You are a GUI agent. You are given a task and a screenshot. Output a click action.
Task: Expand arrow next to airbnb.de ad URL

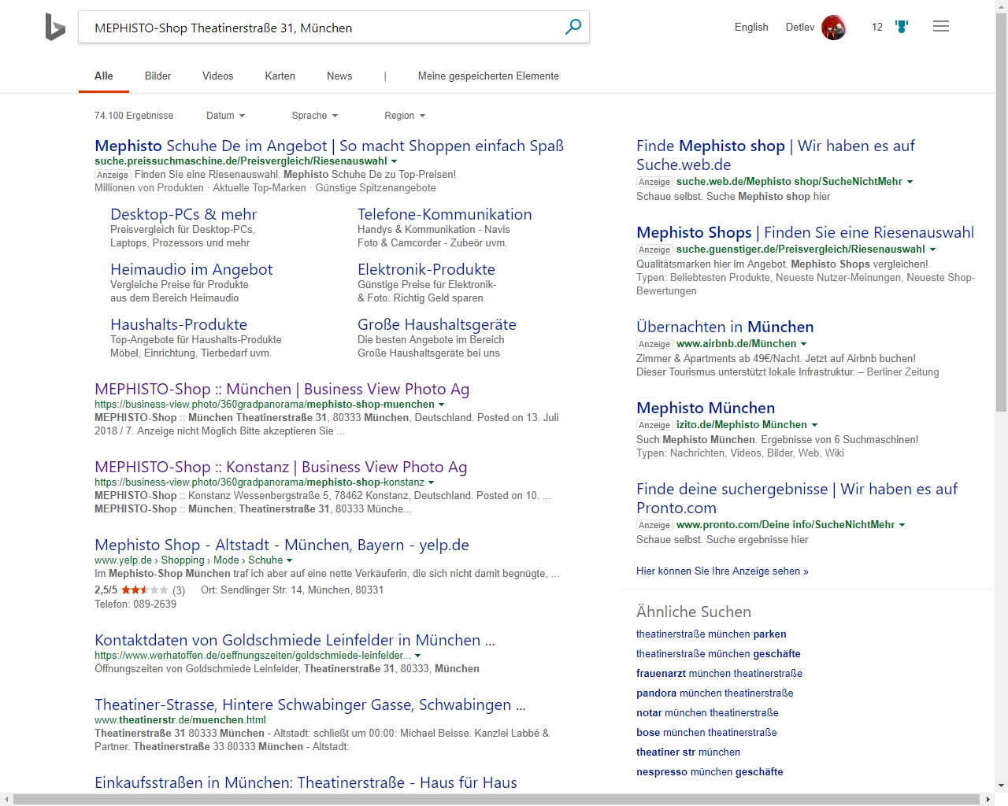click(x=803, y=344)
